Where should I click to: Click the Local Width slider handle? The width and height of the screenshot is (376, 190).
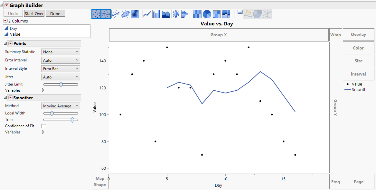click(x=52, y=113)
